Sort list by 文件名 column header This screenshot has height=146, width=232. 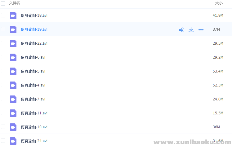click(14, 3)
